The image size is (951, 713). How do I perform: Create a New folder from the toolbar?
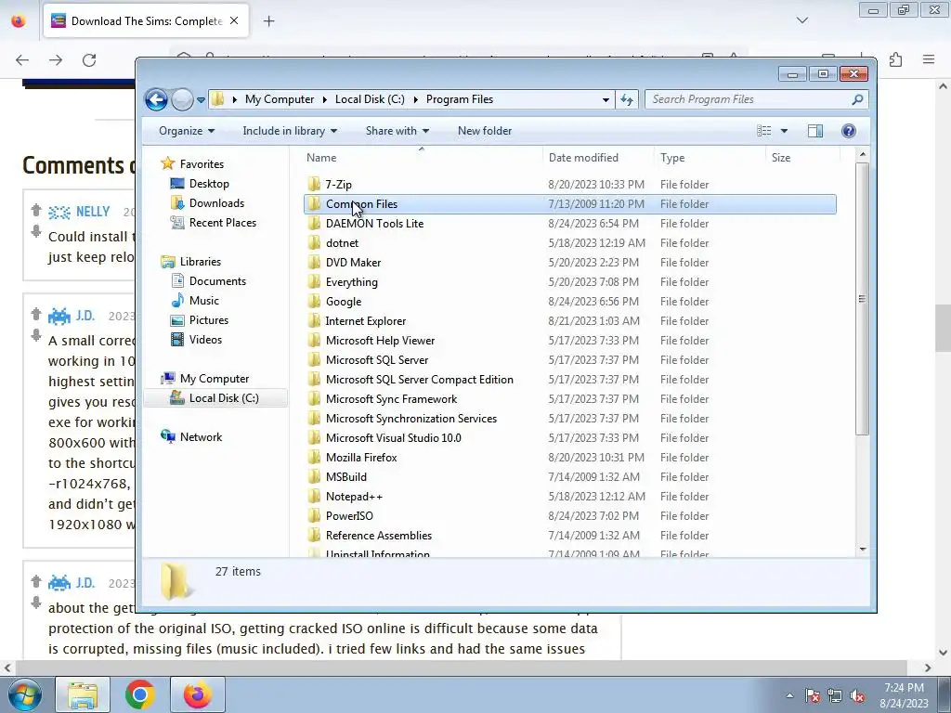tap(485, 131)
